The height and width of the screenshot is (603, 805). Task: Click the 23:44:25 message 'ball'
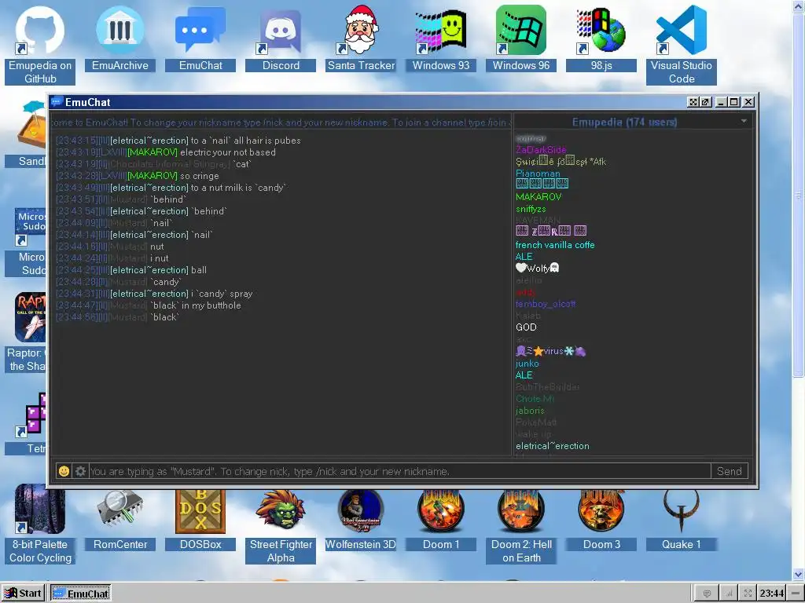(199, 270)
